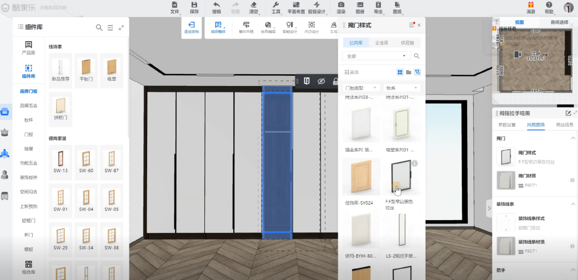578x280 pixels.
Task: Click the 掩门材质 F9071 material swatch
Action: pos(506,180)
